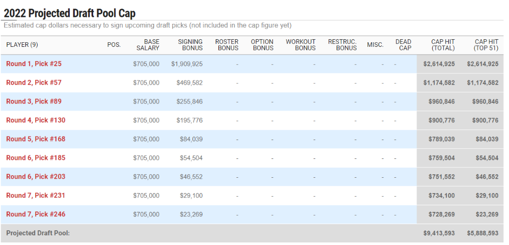The image size is (509, 245).
Task: Sort by the ROSTER BONUS column header
Action: tap(227, 45)
